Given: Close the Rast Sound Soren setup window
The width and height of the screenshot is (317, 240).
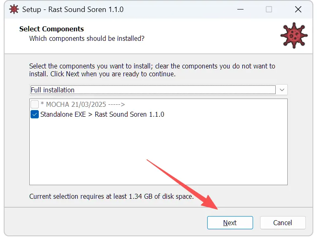Looking at the screenshot, I should click(298, 9).
